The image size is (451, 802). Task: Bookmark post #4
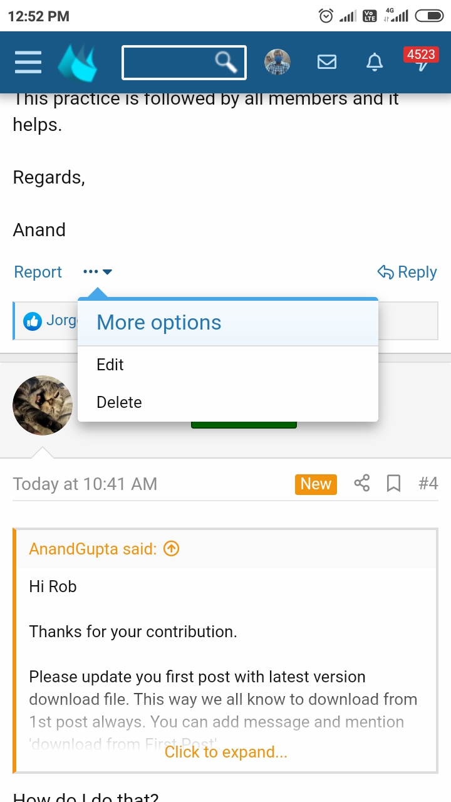[393, 483]
